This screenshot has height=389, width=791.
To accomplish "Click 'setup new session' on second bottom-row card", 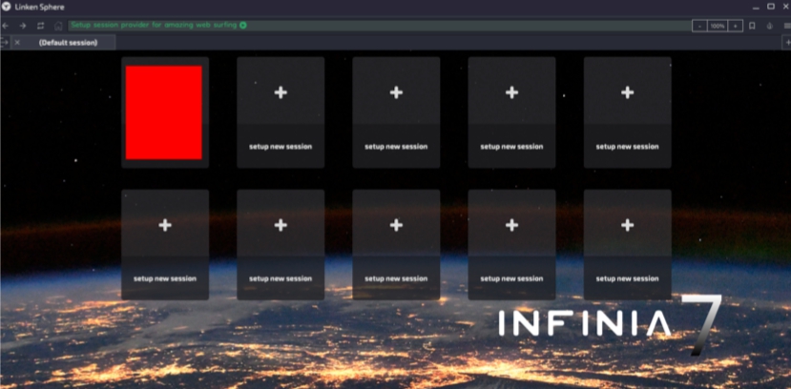I will [x=281, y=278].
